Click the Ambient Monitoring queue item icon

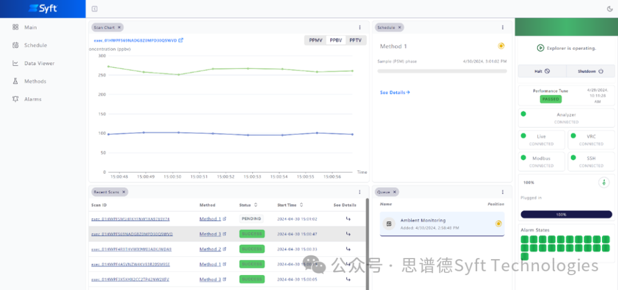(389, 224)
